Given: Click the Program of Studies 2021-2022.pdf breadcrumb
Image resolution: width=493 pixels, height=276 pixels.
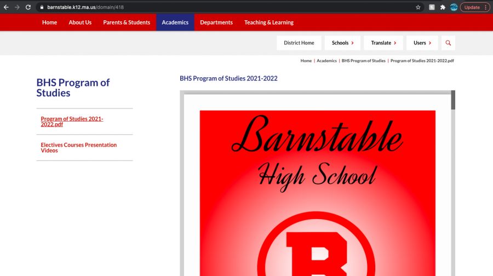Looking at the screenshot, I should click(x=422, y=61).
